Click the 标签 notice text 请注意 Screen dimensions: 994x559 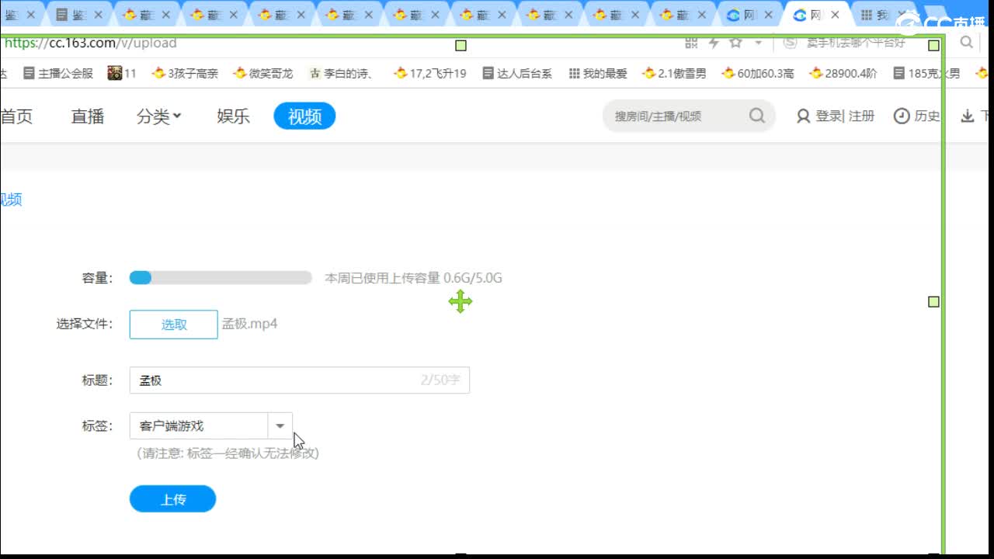click(x=228, y=453)
